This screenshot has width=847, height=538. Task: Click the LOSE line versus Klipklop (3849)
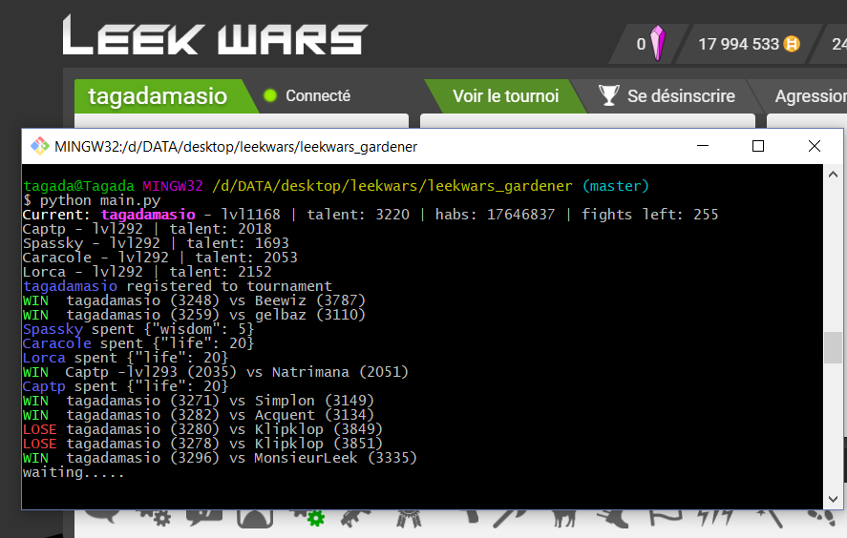click(x=202, y=429)
